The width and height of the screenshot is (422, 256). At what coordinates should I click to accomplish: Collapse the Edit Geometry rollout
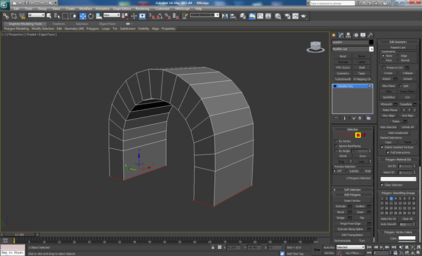click(398, 42)
